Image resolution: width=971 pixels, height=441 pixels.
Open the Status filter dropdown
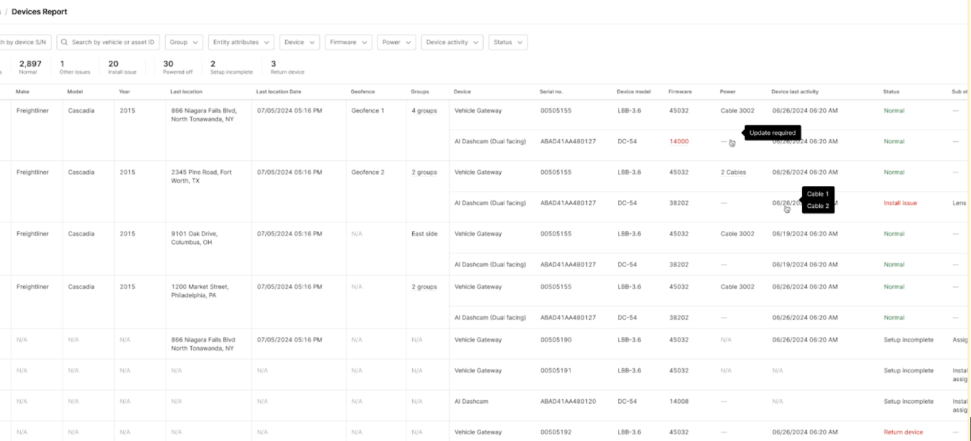pos(507,42)
